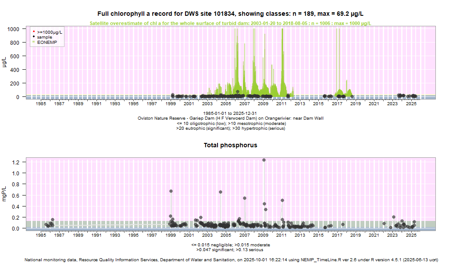Click the mgP/L y-axis label
Screen dimensions: 449x263
click(5, 193)
